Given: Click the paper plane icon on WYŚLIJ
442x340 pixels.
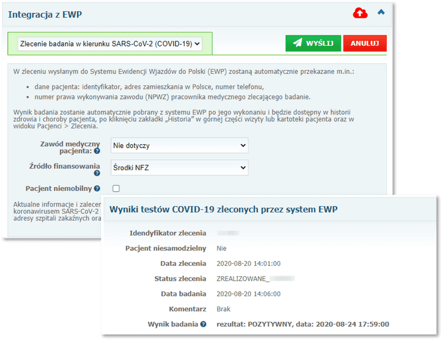Looking at the screenshot, I should [297, 43].
